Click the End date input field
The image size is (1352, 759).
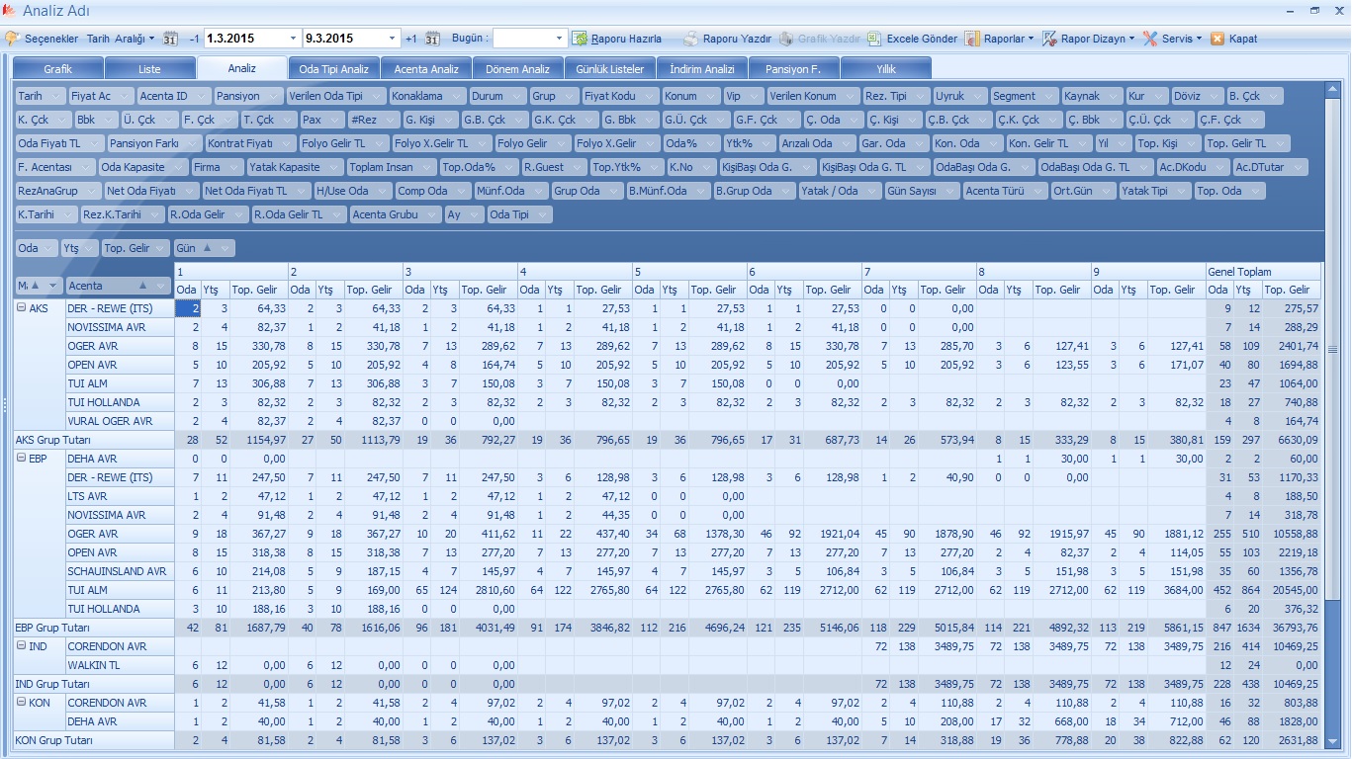(x=343, y=39)
